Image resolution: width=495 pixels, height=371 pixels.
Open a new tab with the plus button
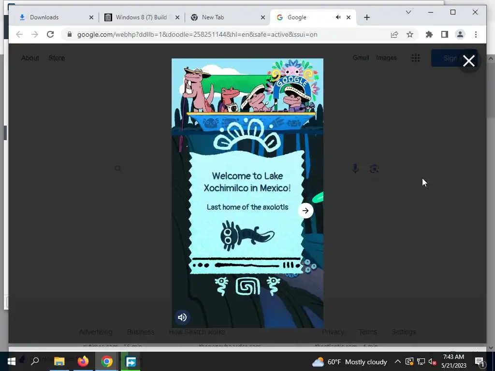[366, 17]
